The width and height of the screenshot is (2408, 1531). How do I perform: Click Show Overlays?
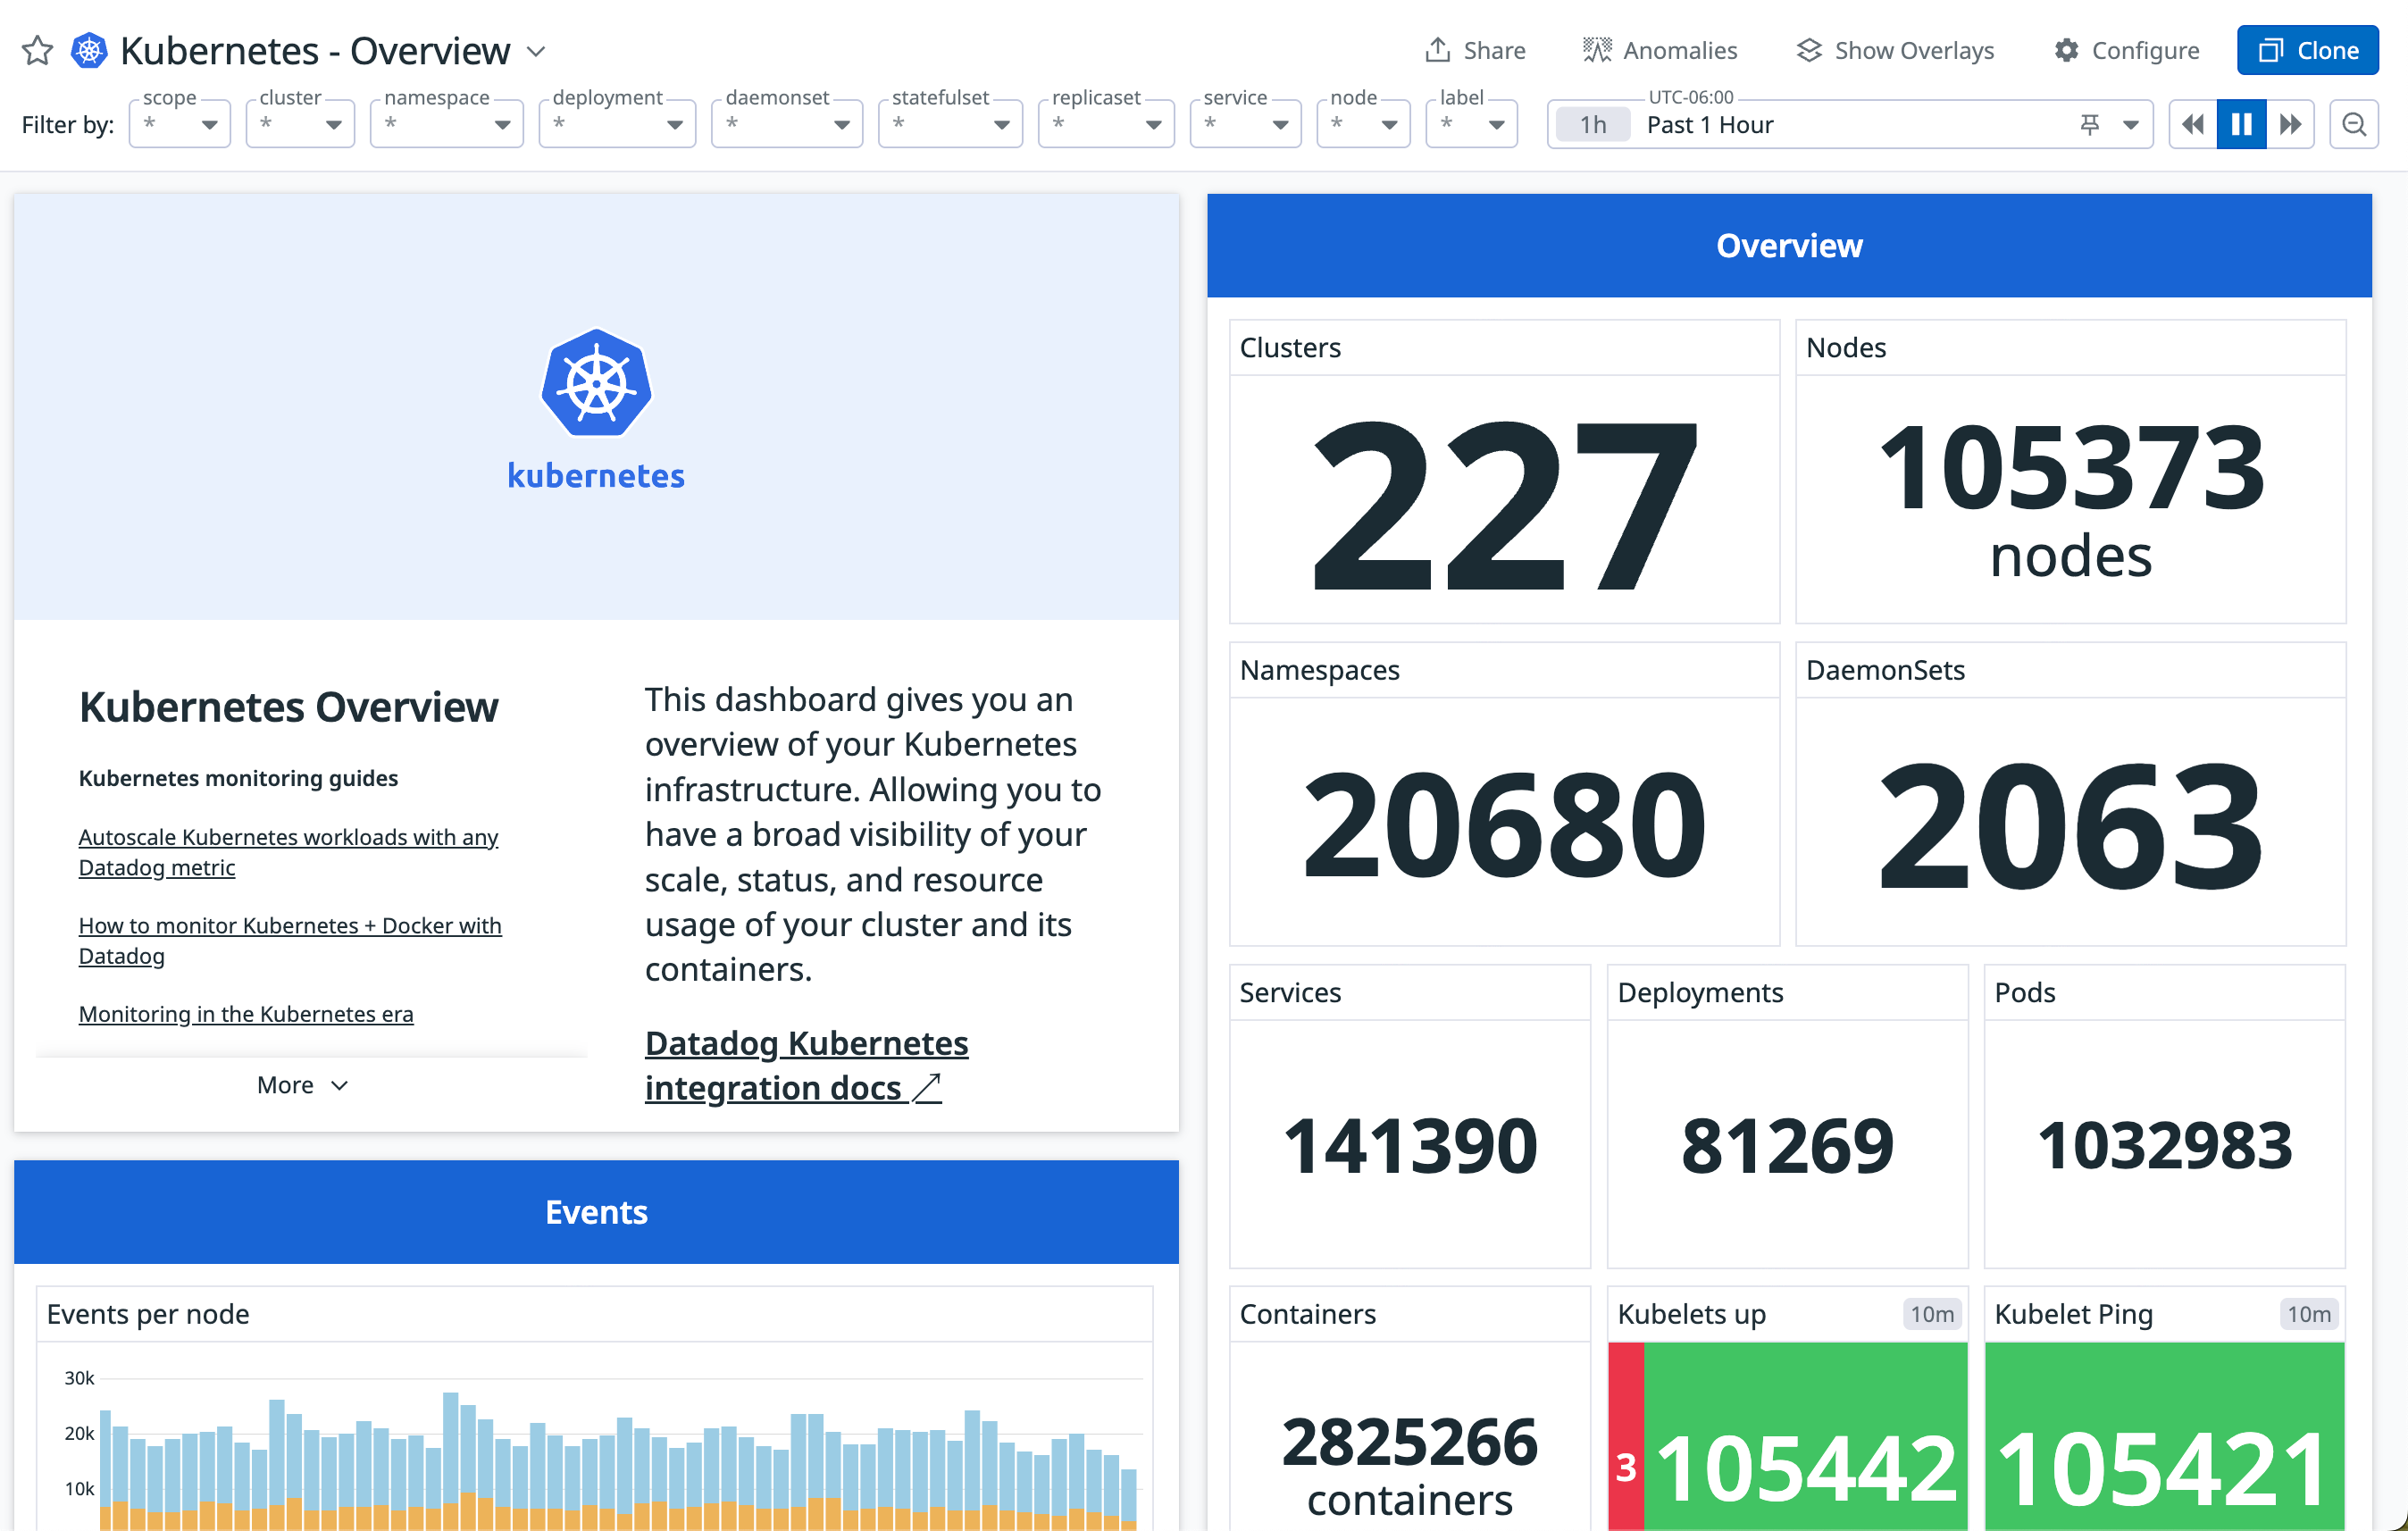1895,50
